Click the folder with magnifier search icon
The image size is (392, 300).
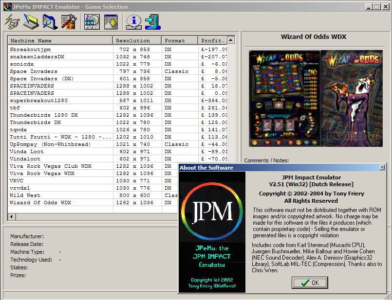(50, 22)
